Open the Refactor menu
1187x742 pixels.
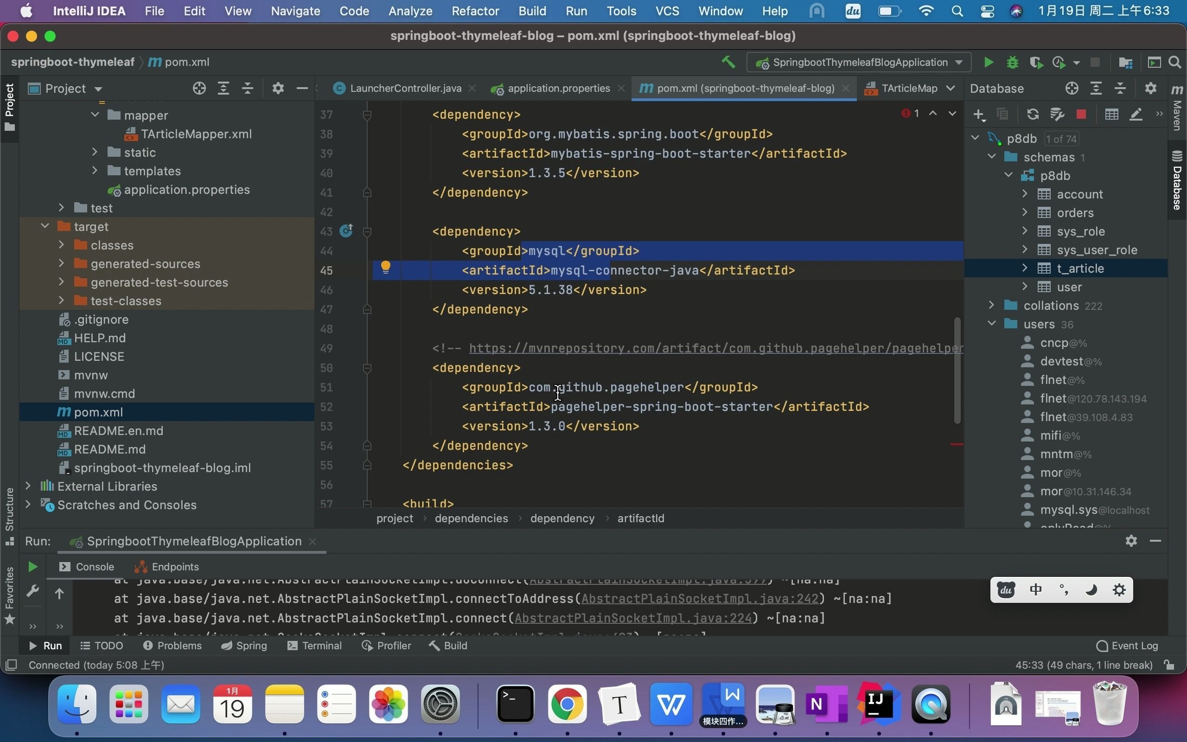click(475, 11)
